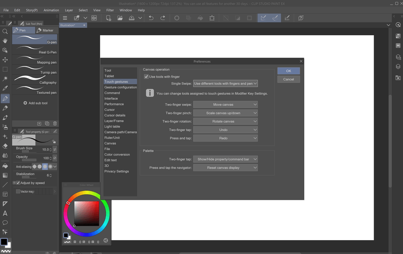This screenshot has width=403, height=254.
Task: Click the Redo arrow in command bar
Action: point(163,18)
